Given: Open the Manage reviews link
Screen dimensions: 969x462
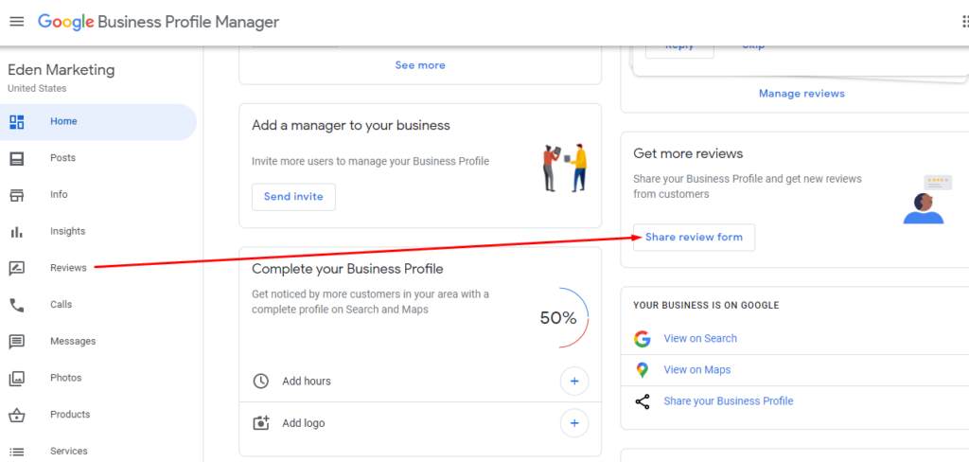Looking at the screenshot, I should pyautogui.click(x=802, y=94).
